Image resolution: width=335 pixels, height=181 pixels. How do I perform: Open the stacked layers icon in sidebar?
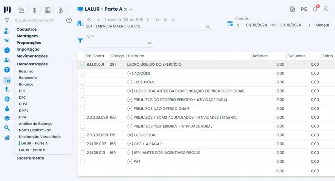point(7,118)
